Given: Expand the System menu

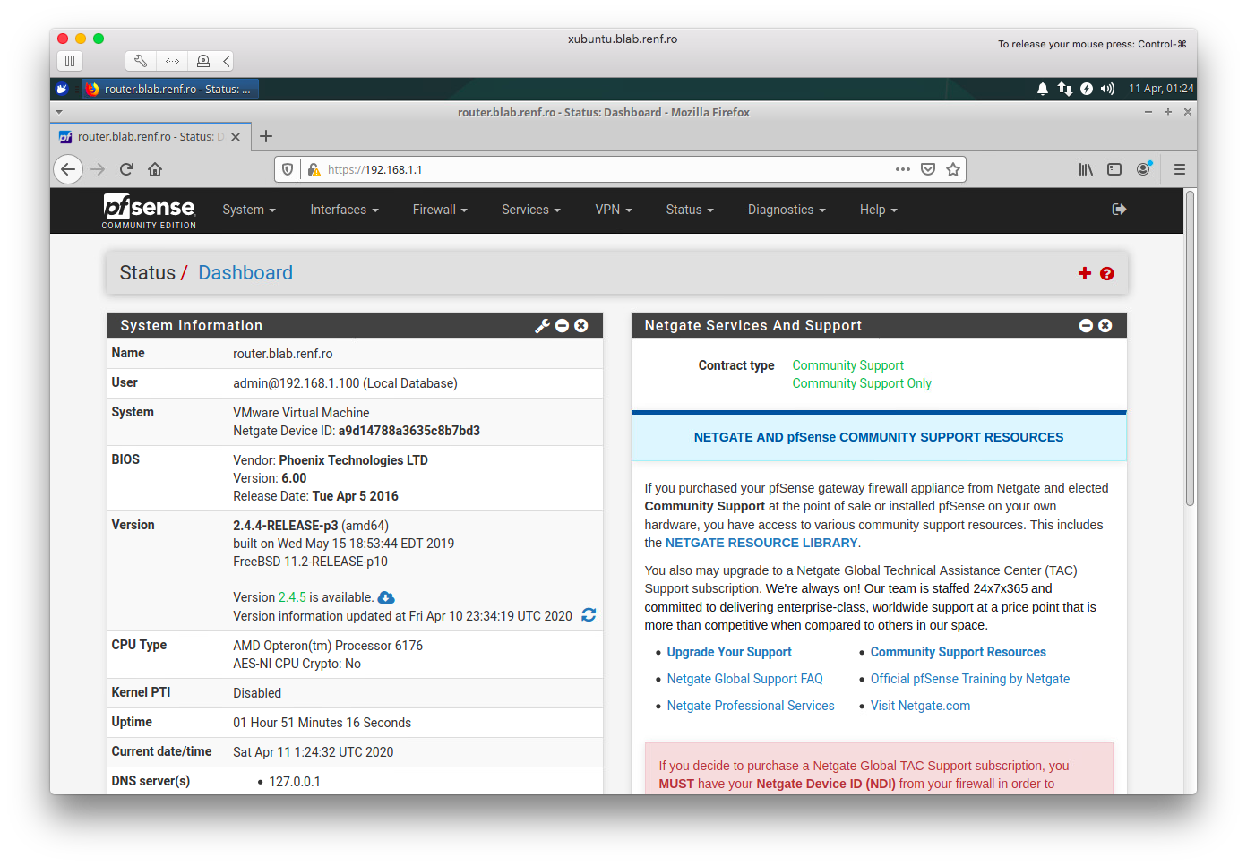Looking at the screenshot, I should click(x=249, y=210).
